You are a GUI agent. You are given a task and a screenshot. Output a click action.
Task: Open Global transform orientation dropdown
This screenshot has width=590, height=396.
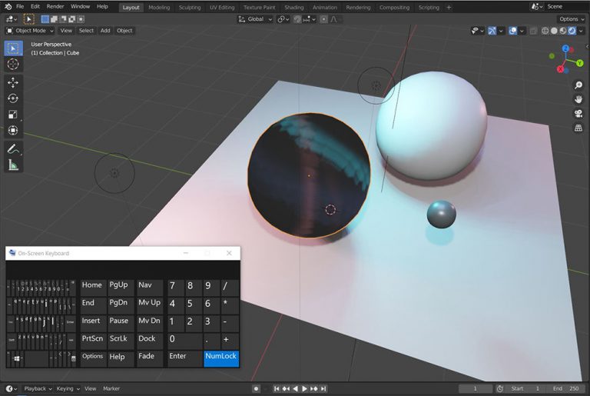click(x=255, y=19)
